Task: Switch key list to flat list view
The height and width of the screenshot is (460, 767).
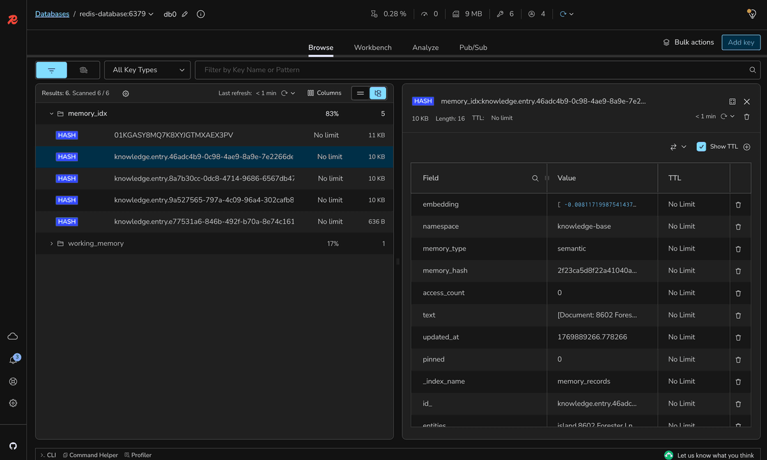Action: 360,93
